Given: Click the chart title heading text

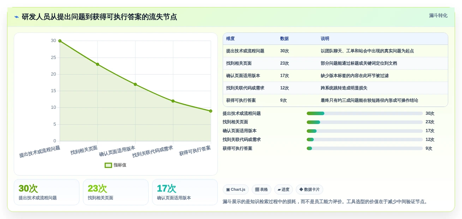Looking at the screenshot, I should pos(99,17).
